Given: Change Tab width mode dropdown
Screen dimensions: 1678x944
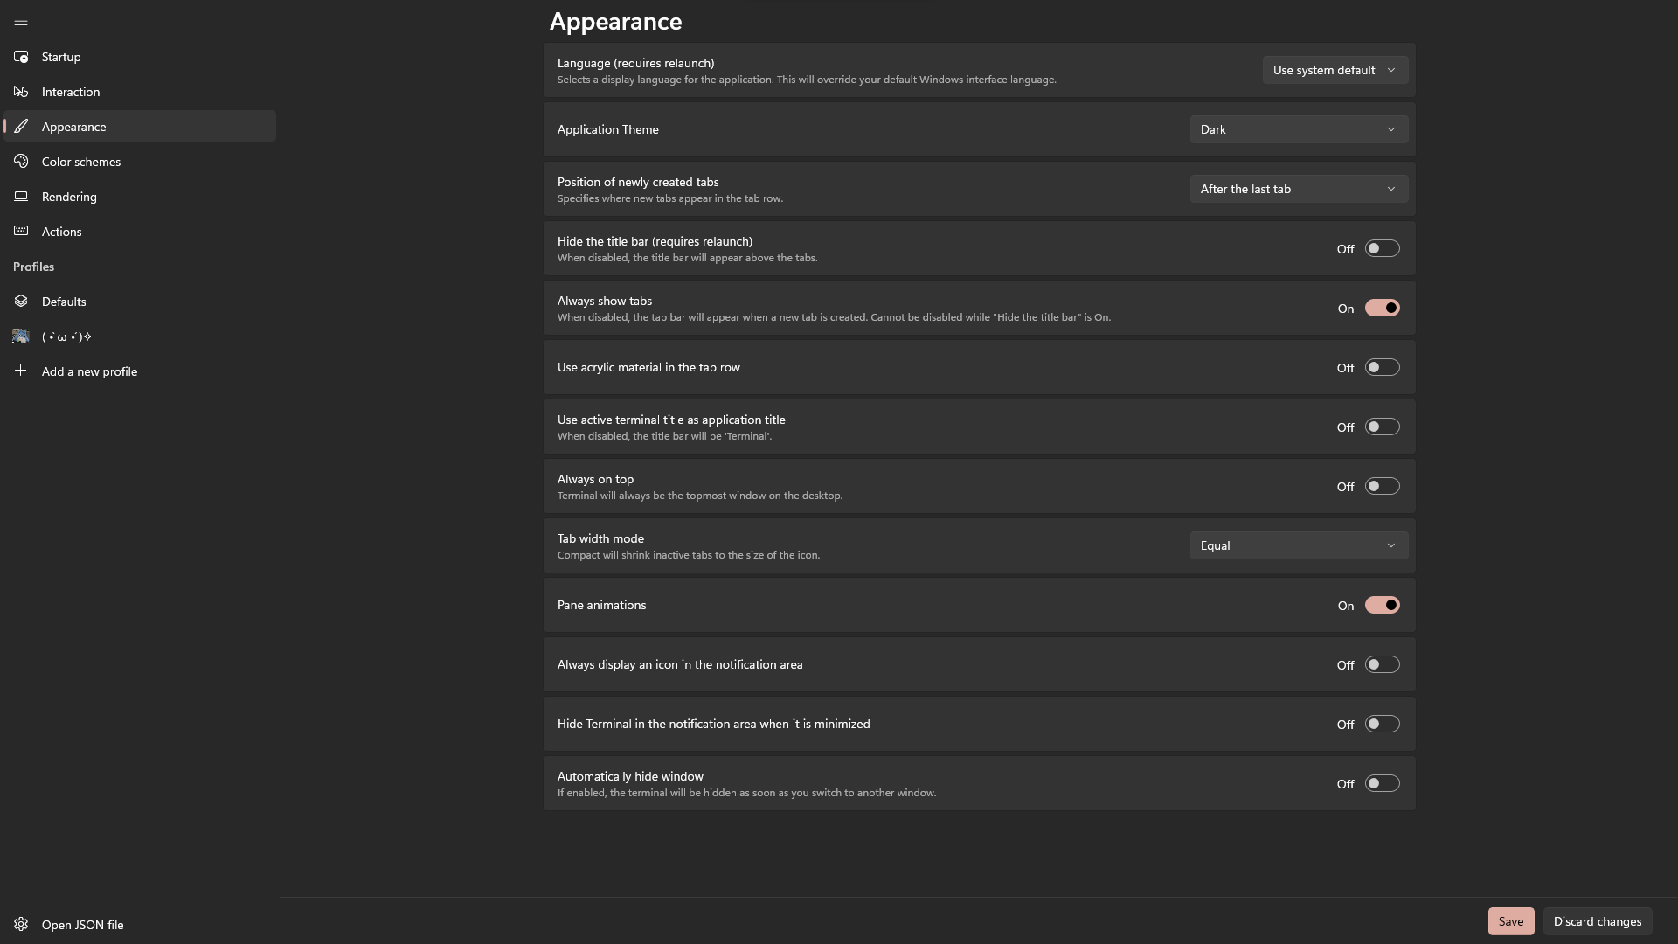Looking at the screenshot, I should pos(1298,545).
